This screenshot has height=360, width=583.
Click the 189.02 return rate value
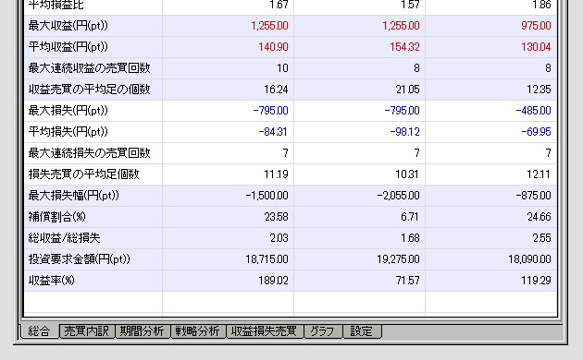pos(273,281)
